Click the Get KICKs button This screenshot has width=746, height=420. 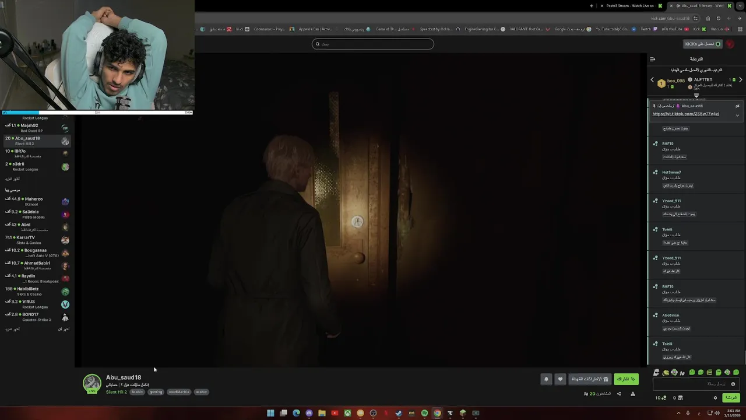click(703, 44)
